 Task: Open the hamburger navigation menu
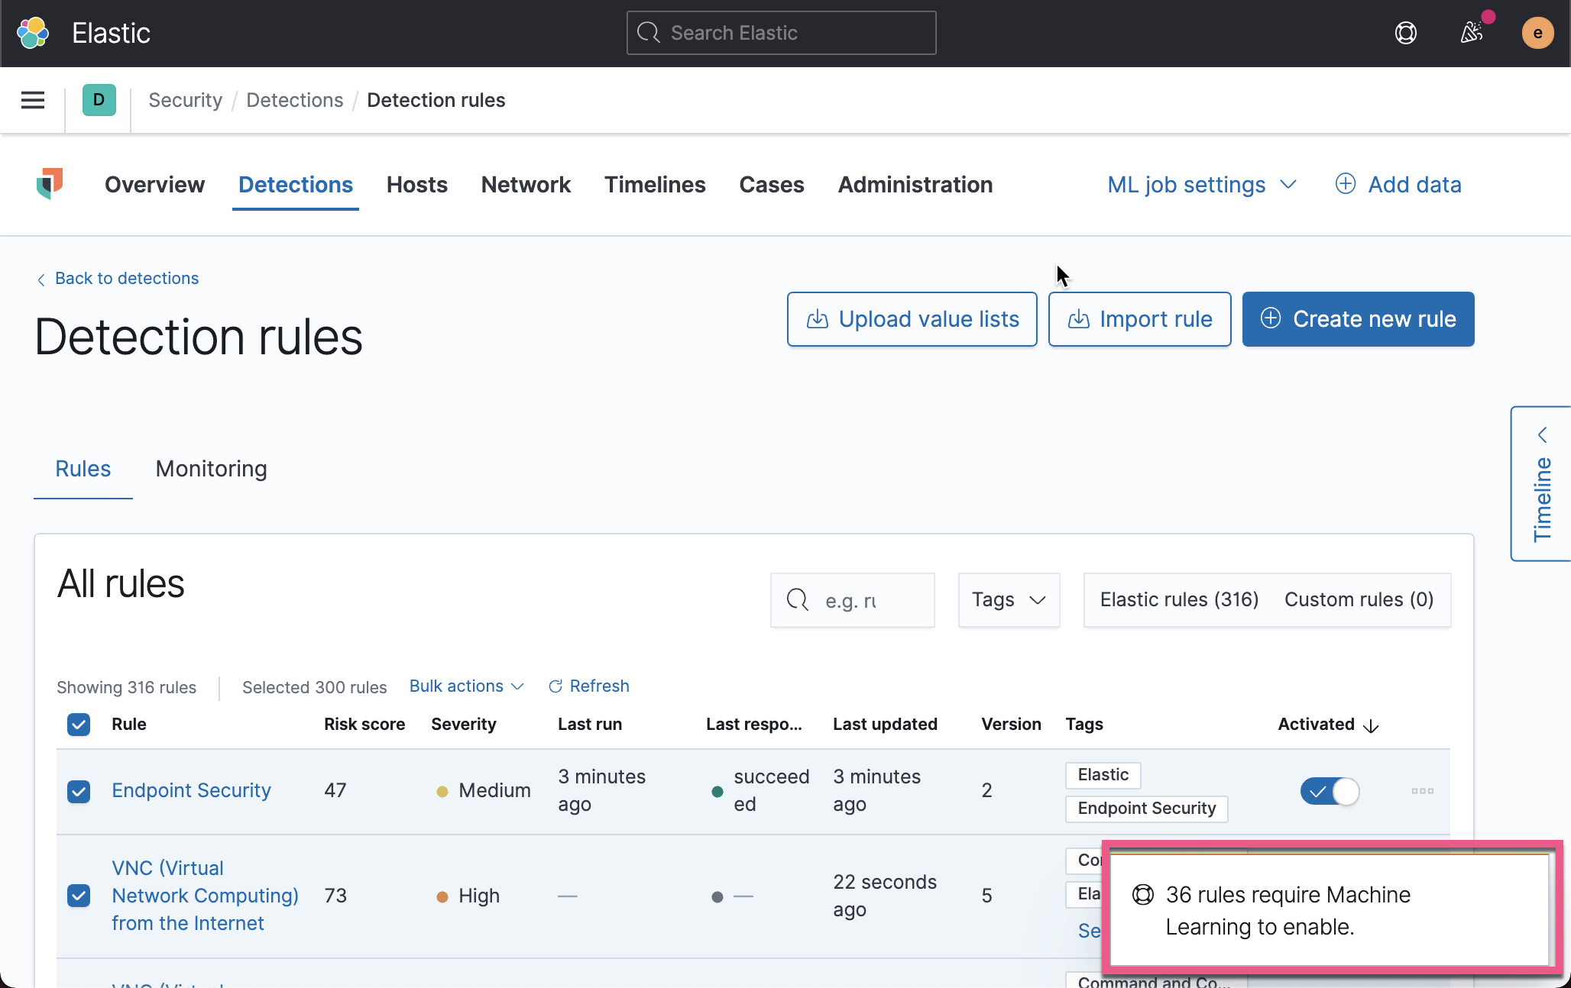click(x=32, y=100)
